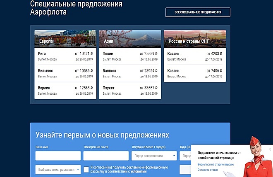Click Вернуться на старую версию link
273x177 pixels.
(x=216, y=164)
